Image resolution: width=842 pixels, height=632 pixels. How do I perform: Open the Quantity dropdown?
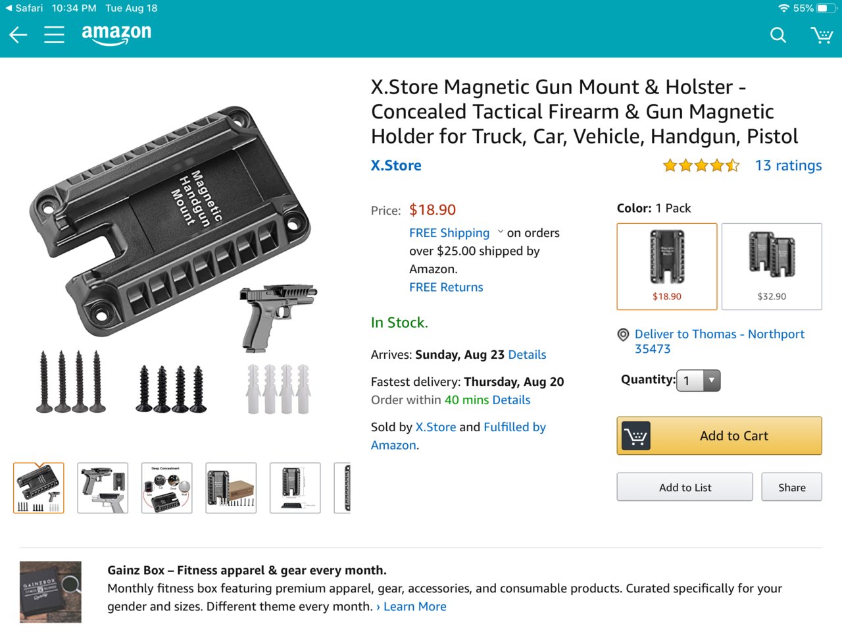tap(699, 381)
